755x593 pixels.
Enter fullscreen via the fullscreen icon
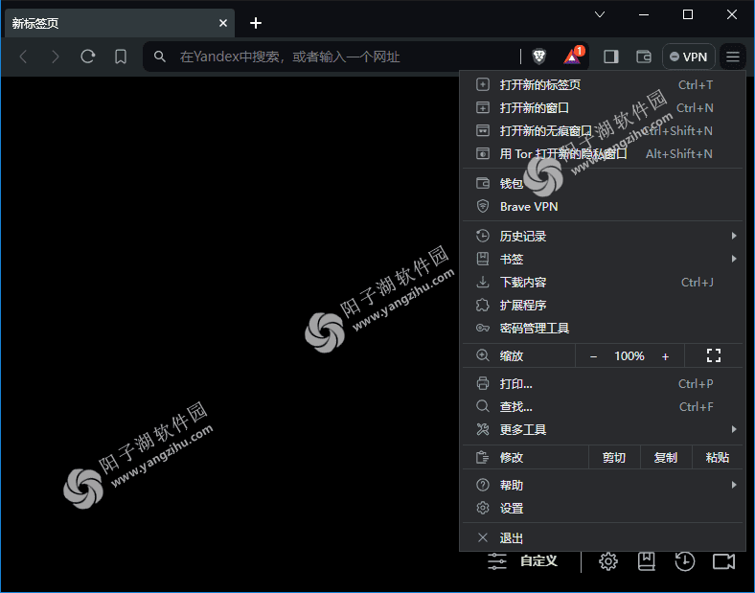(x=713, y=355)
